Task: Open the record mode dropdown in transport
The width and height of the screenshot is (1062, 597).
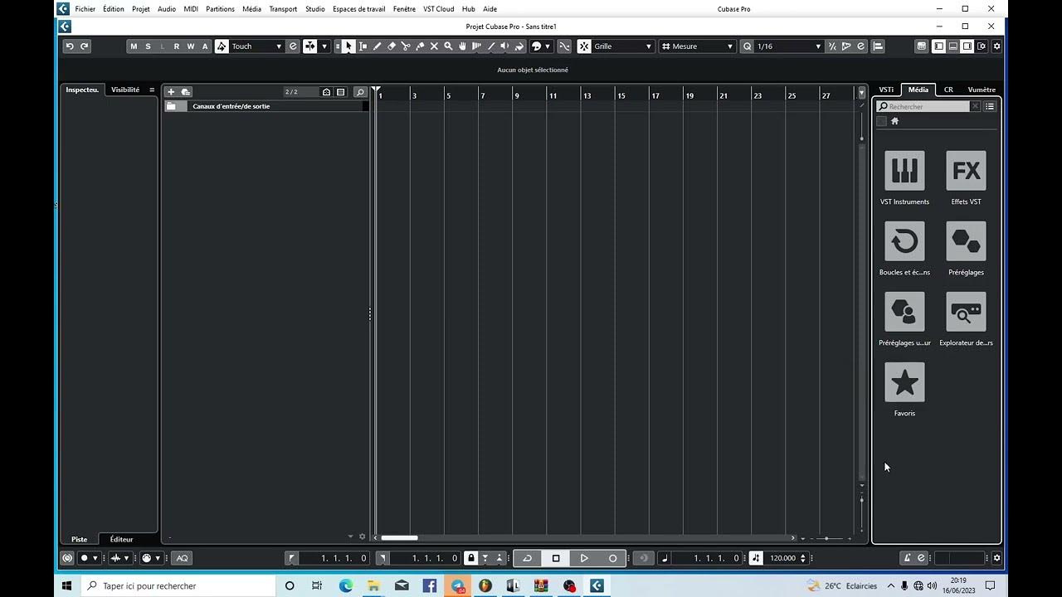Action: (95, 558)
